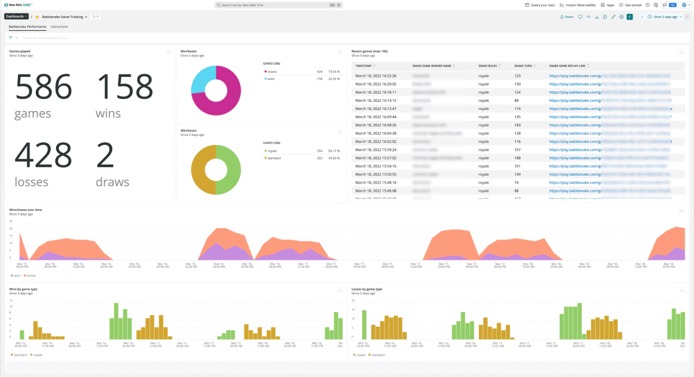
Task: Toggle the royale legend under Wins by game type
Action: 38,354
